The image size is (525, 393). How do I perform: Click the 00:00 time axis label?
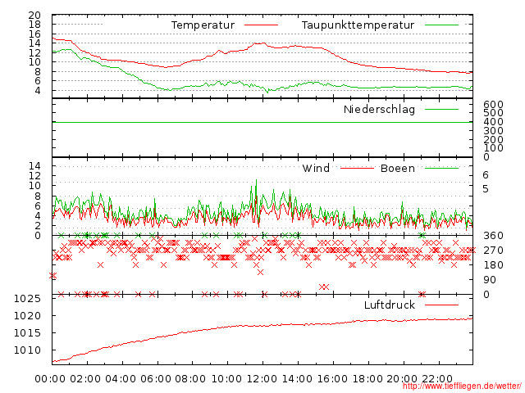coord(50,379)
